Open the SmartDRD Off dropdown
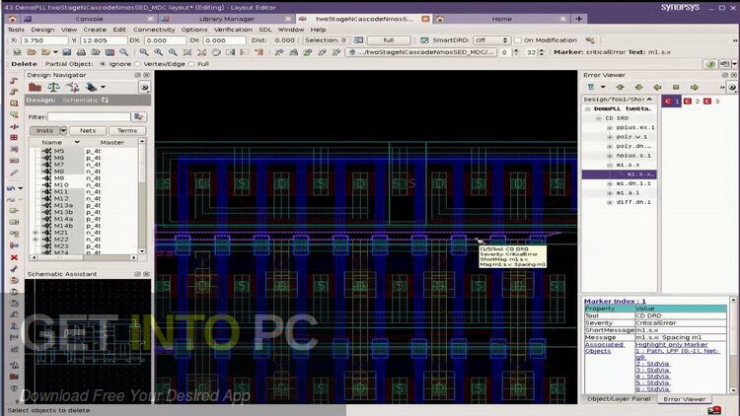This screenshot has width=740, height=416. pos(490,40)
